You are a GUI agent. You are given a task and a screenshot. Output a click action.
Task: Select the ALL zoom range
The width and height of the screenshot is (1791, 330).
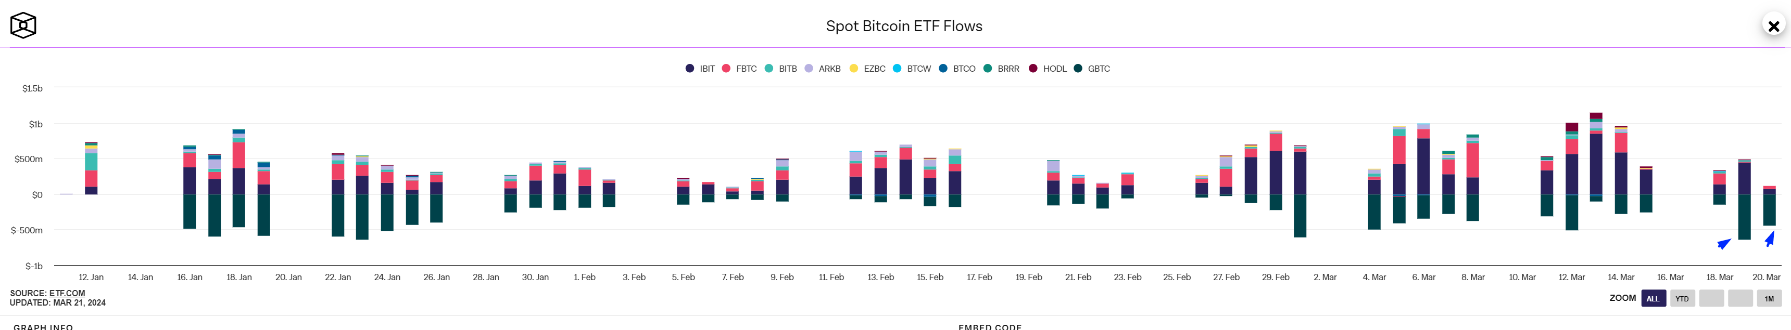[x=1653, y=299]
